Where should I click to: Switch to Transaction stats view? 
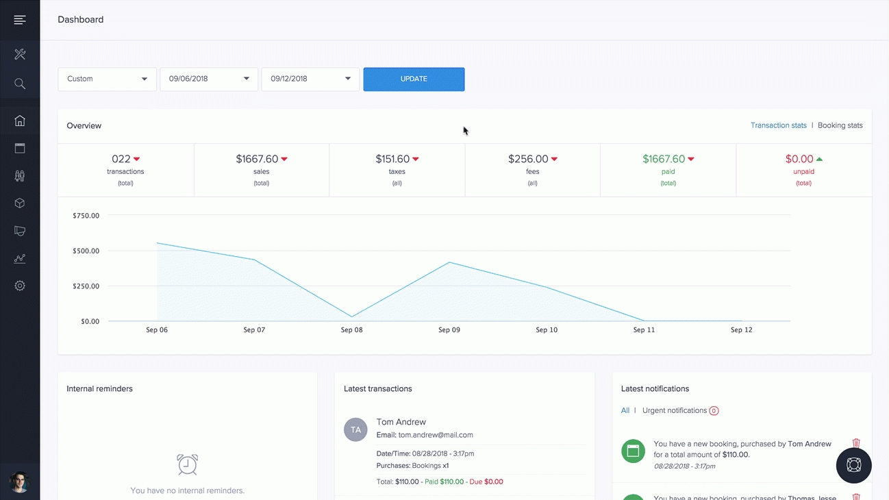(x=779, y=125)
